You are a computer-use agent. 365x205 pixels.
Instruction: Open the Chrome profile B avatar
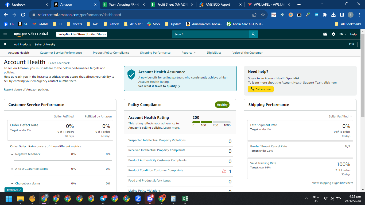(350, 15)
